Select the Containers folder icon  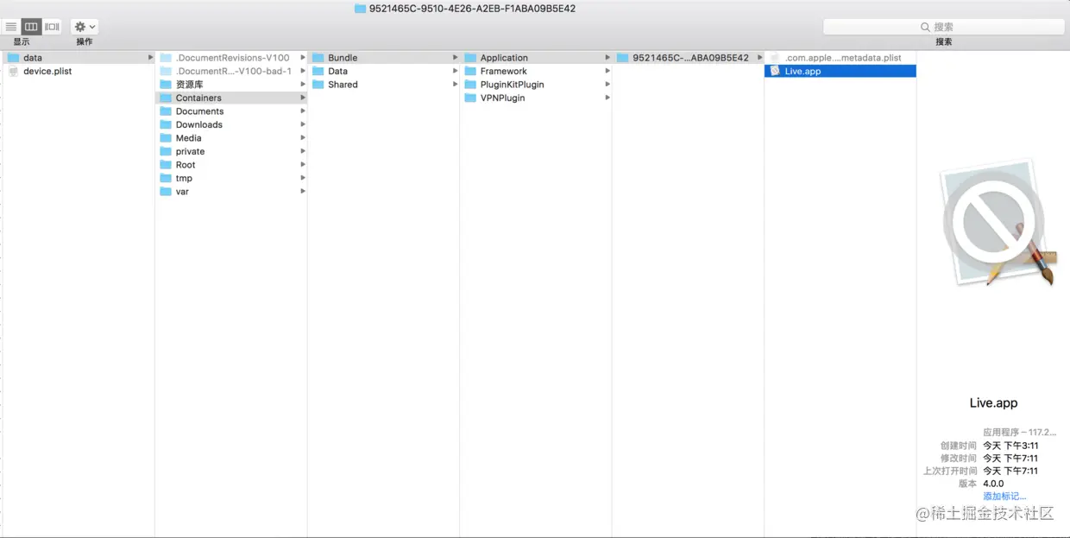[x=166, y=98]
